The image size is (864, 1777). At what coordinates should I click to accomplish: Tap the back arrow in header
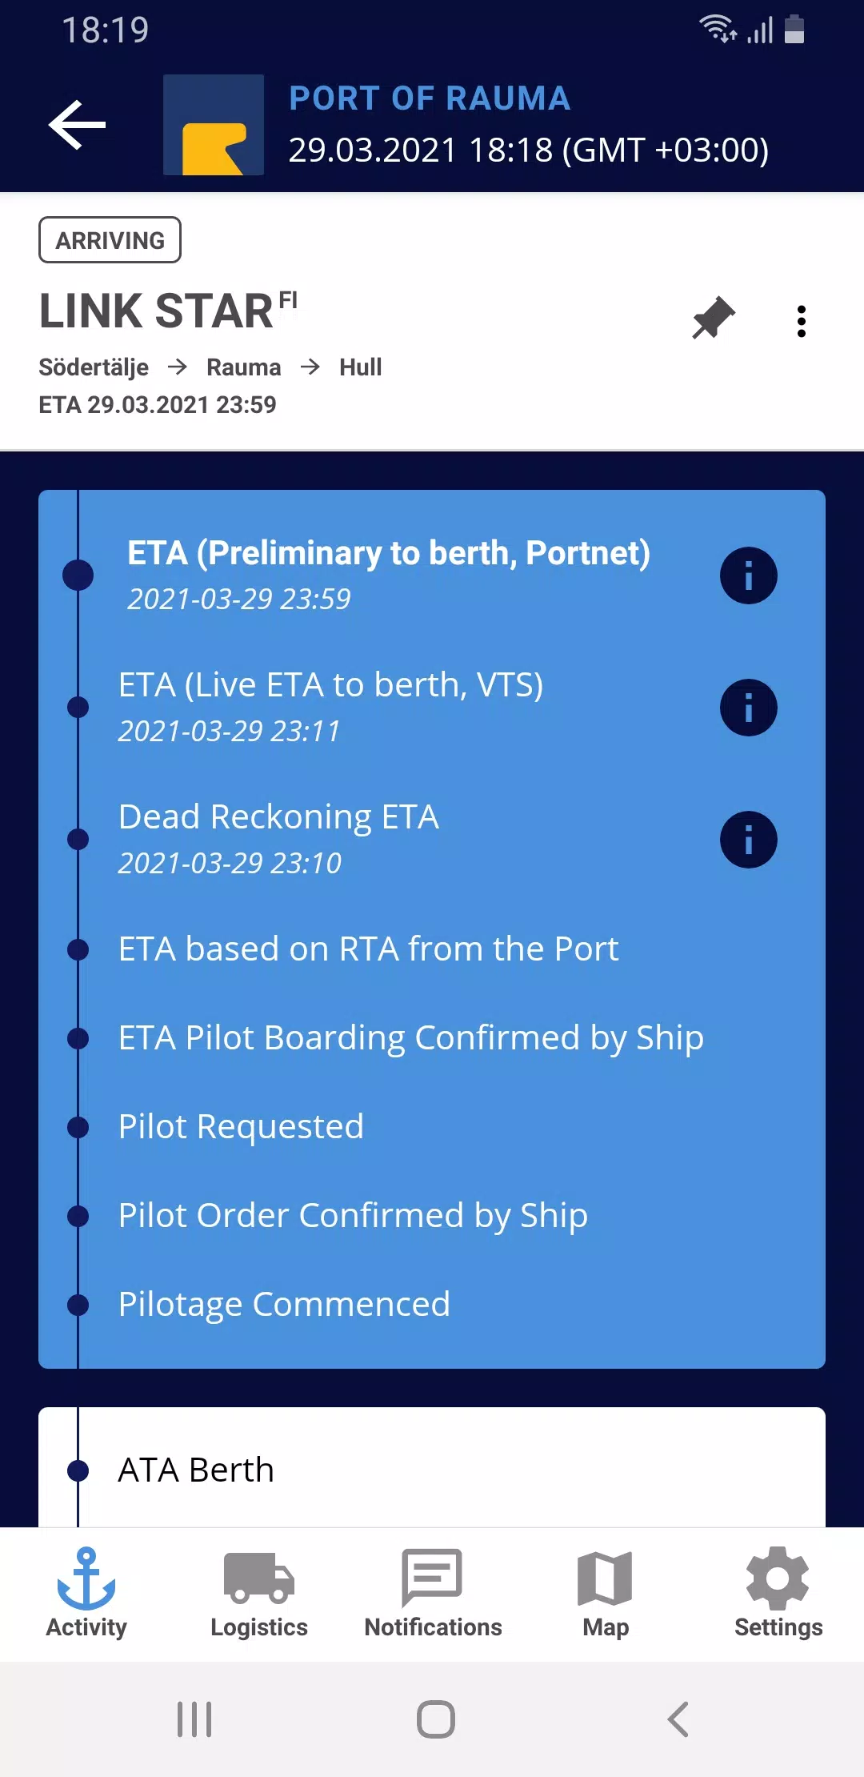click(78, 125)
